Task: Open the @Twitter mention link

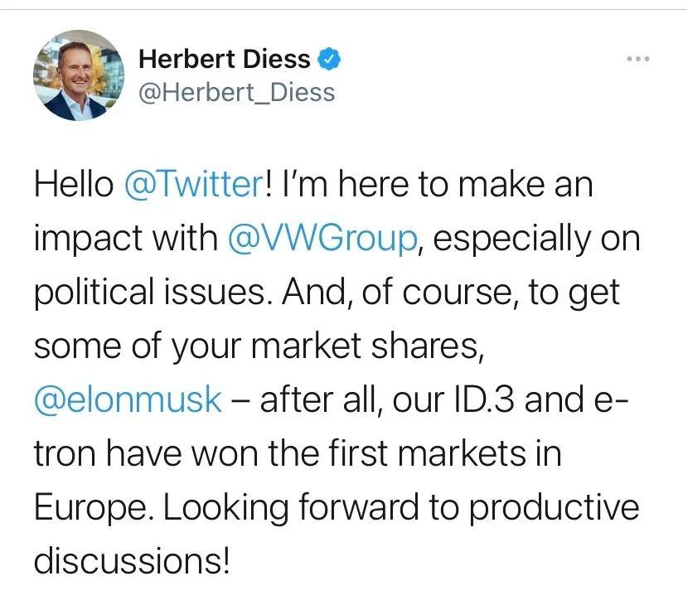Action: [192, 185]
